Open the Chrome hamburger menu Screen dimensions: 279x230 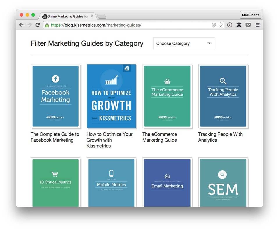257,25
